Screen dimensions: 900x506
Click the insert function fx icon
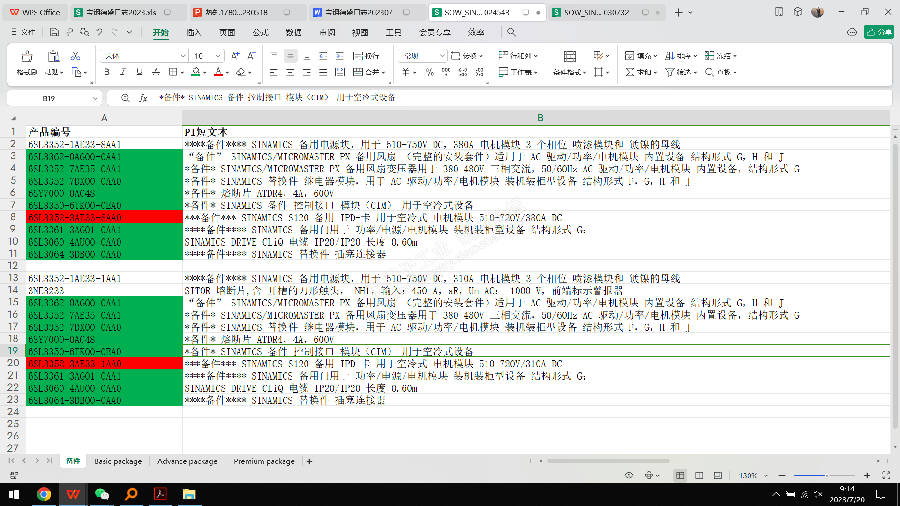pos(143,98)
